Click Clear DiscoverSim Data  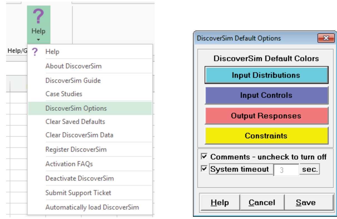coord(79,135)
